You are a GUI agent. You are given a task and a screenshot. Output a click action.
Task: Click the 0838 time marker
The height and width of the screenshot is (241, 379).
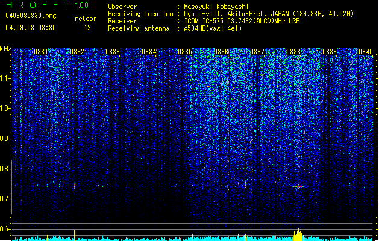(x=293, y=51)
